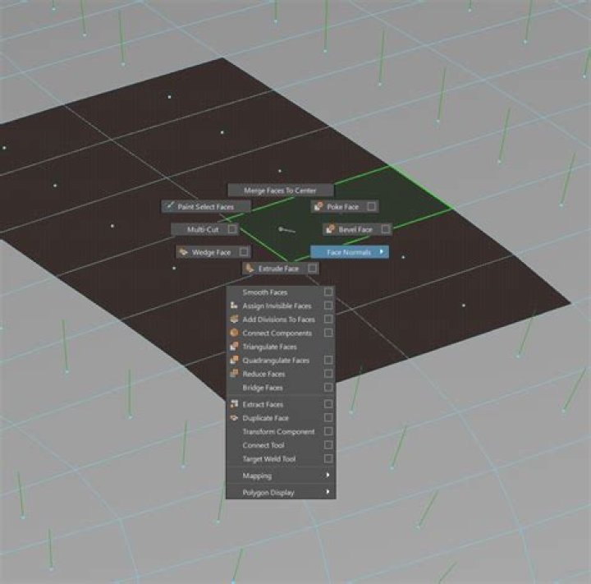This screenshot has height=584, width=591.
Task: Open Duplicate Face option box
Action: [328, 417]
